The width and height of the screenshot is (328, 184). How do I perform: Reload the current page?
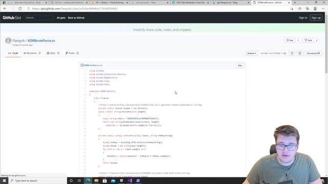tap(20, 9)
